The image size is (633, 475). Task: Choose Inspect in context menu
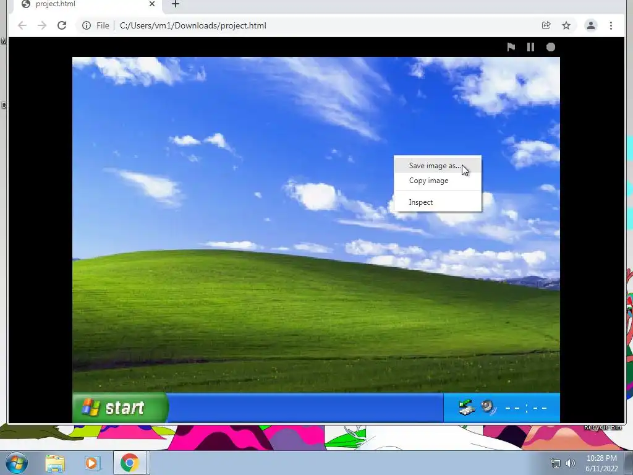[x=438, y=202]
